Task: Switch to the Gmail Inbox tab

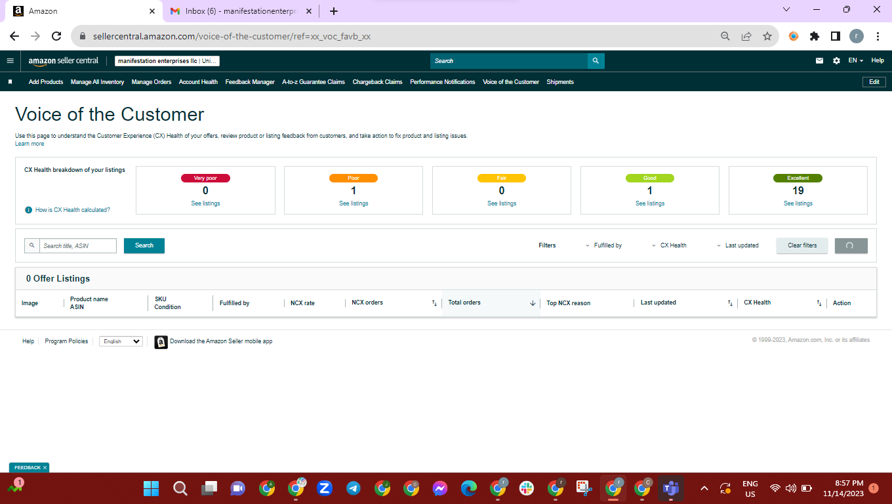Action: pyautogui.click(x=241, y=11)
